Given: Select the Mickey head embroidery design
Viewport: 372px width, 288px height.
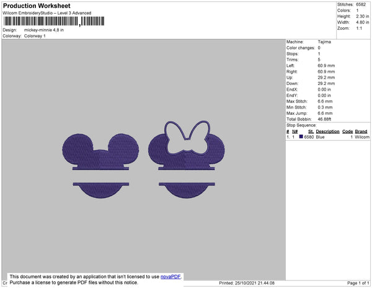Looking at the screenshot, I should coord(100,166).
